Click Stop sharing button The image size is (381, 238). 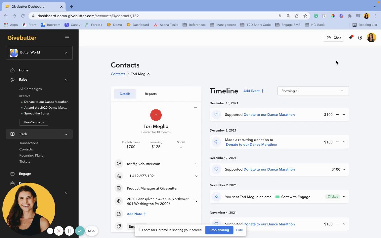pos(219,230)
